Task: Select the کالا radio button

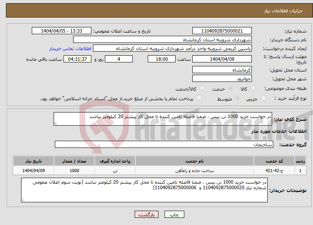Action: 253,88
